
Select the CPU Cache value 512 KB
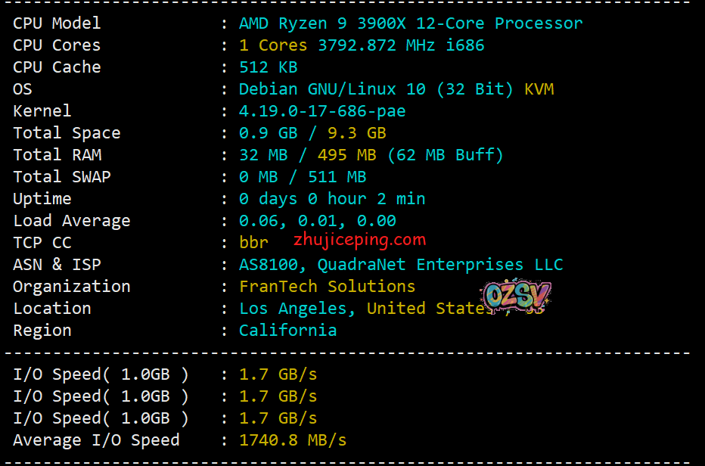pyautogui.click(x=269, y=67)
